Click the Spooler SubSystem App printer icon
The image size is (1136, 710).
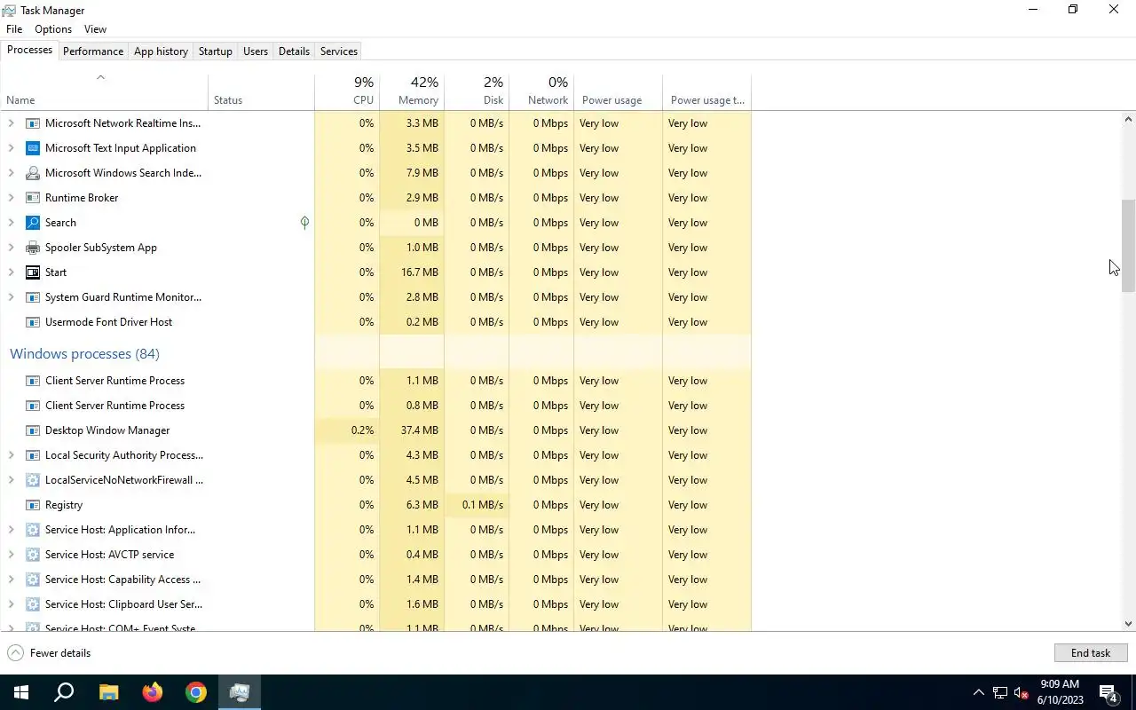click(33, 248)
